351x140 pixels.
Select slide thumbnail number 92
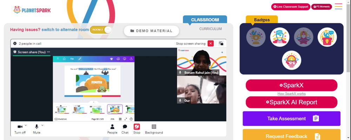[115, 109]
